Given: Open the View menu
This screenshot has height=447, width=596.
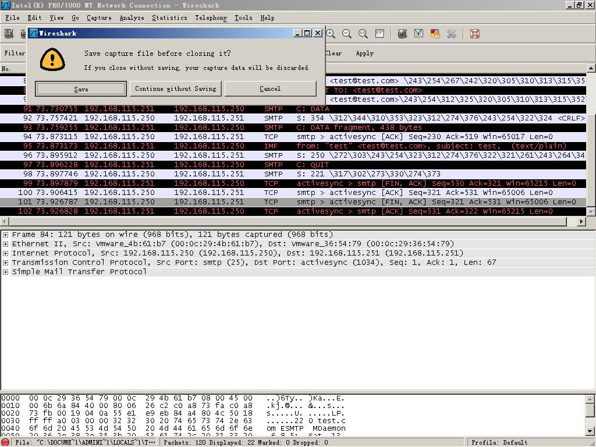Looking at the screenshot, I should click(56, 17).
